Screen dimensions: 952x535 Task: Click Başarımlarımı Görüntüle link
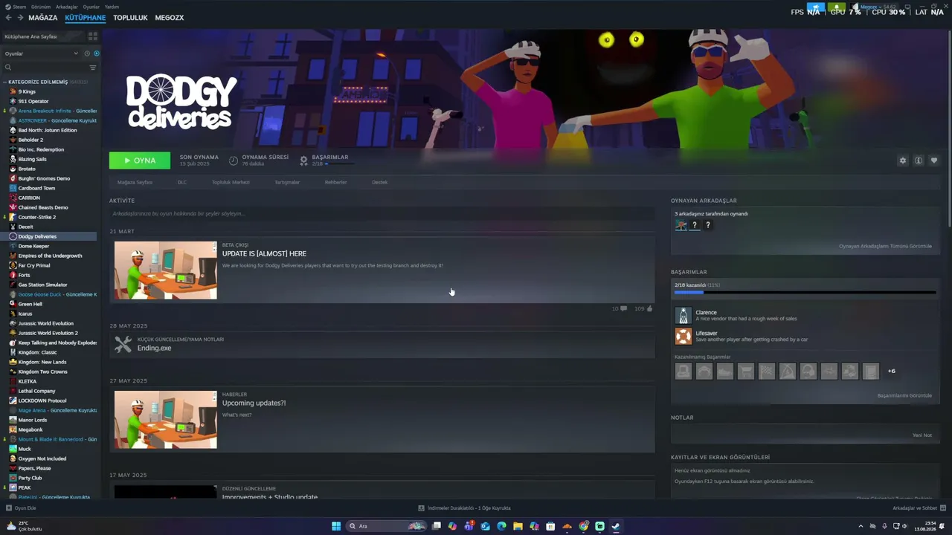coord(904,395)
